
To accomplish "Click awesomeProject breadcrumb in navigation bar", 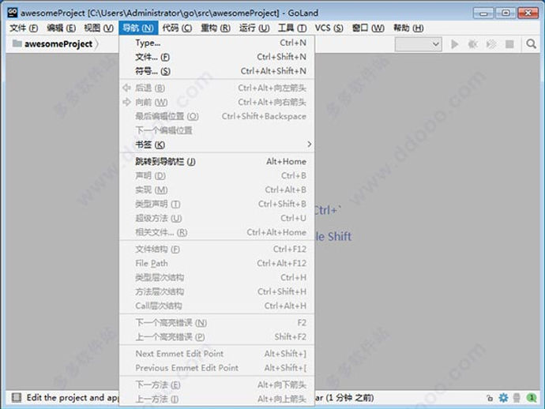I will (x=58, y=44).
